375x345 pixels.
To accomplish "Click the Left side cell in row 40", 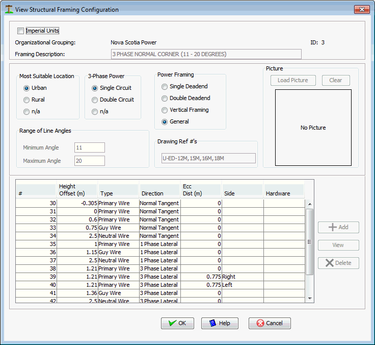I will point(243,285).
